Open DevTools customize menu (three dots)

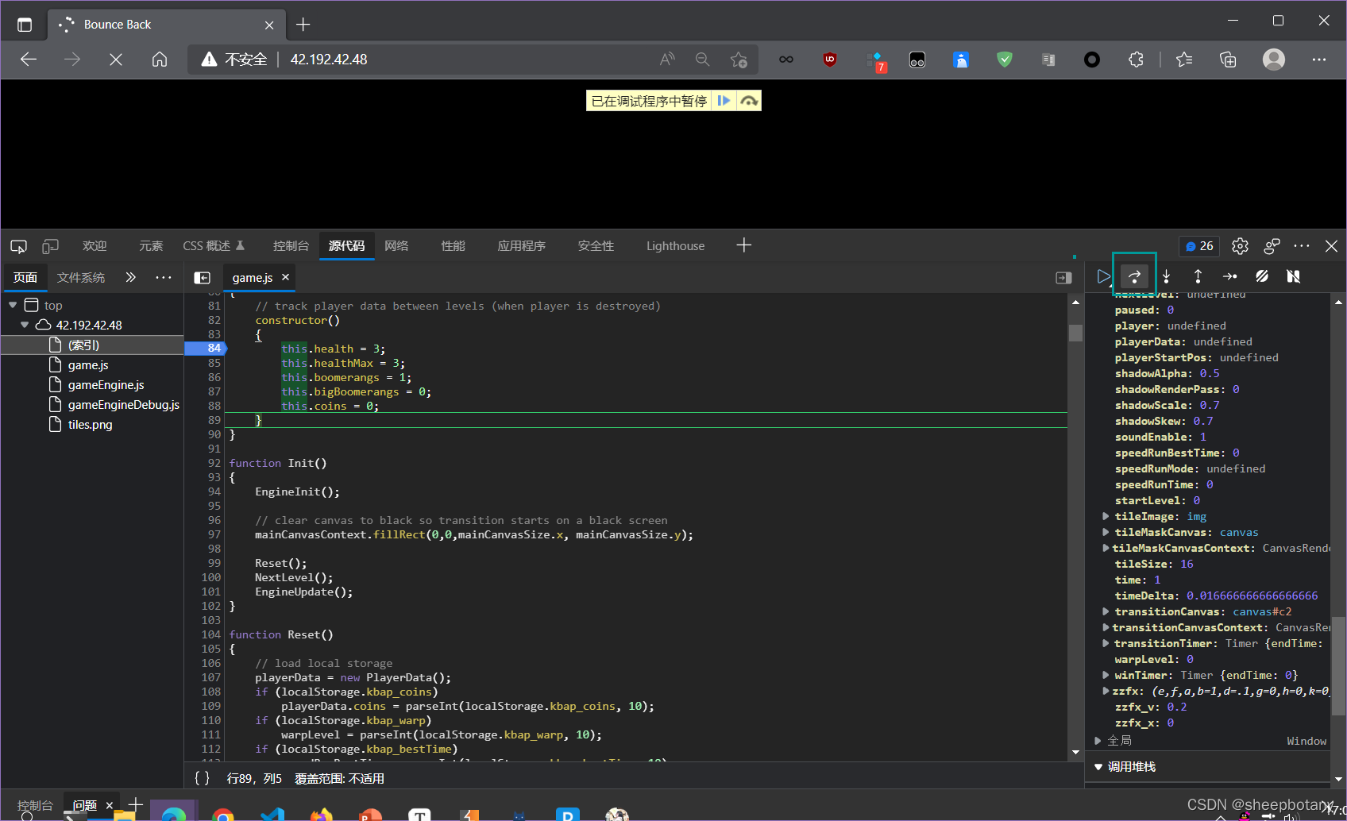click(x=1302, y=246)
